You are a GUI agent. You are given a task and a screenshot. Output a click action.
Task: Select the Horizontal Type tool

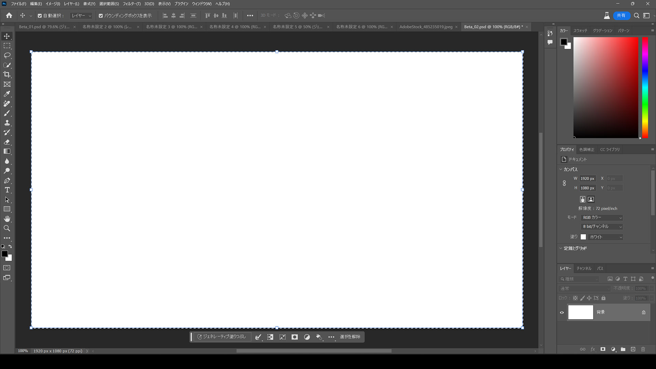pyautogui.click(x=7, y=190)
